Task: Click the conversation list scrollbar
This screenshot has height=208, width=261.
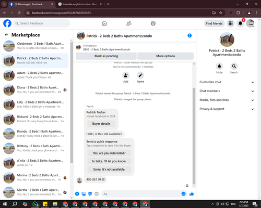Action: [x=72, y=102]
